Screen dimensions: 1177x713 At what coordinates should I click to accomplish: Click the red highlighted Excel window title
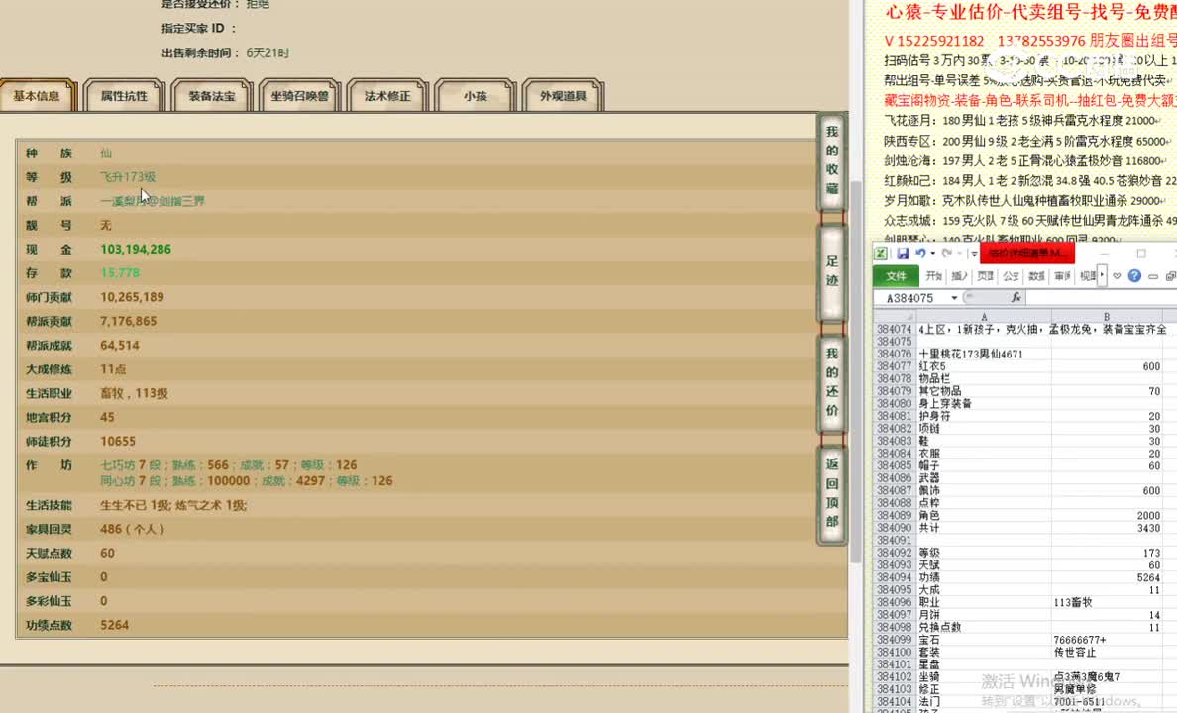(x=1027, y=254)
